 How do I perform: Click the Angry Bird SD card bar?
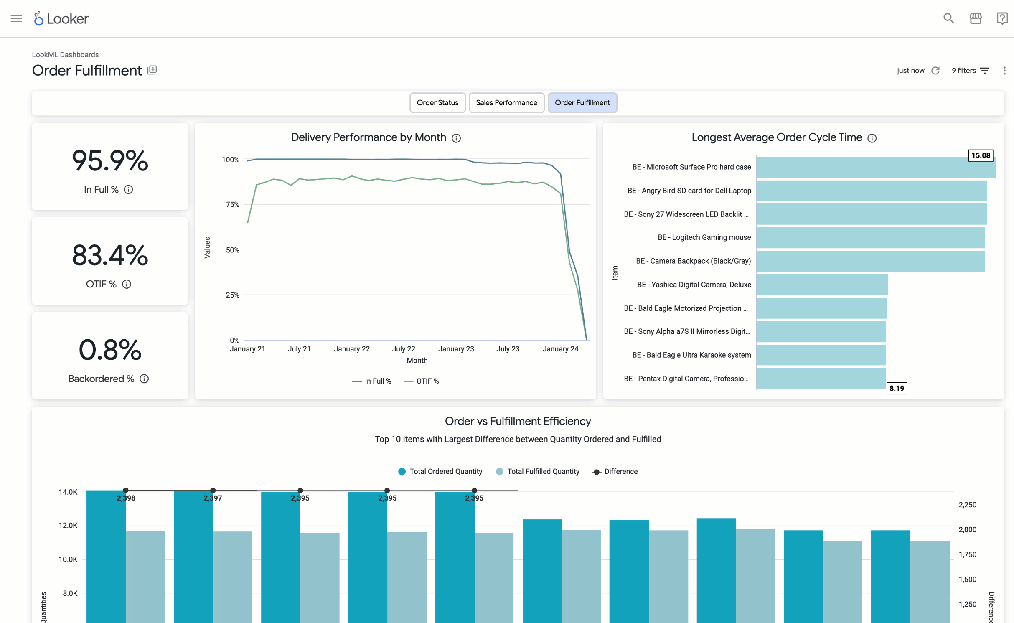pyautogui.click(x=872, y=191)
